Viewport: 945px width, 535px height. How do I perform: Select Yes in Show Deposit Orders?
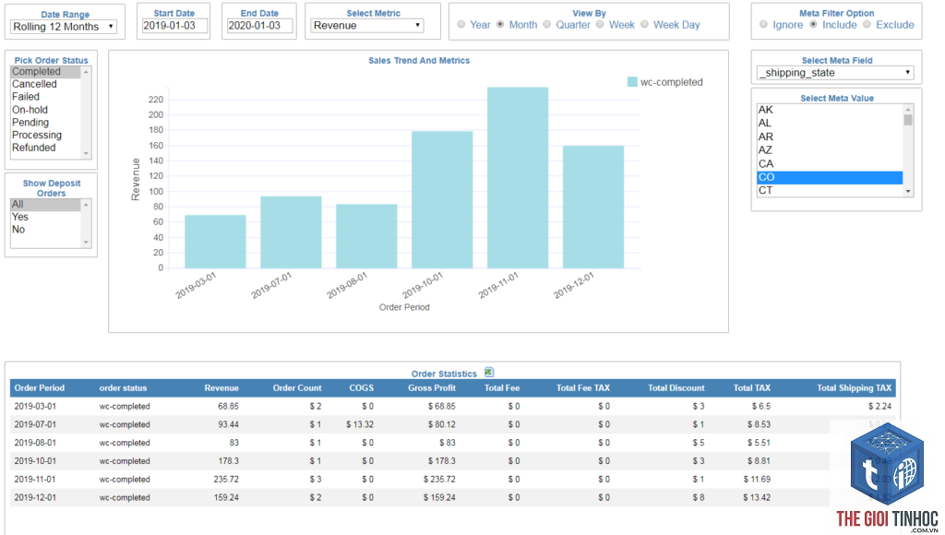click(45, 217)
